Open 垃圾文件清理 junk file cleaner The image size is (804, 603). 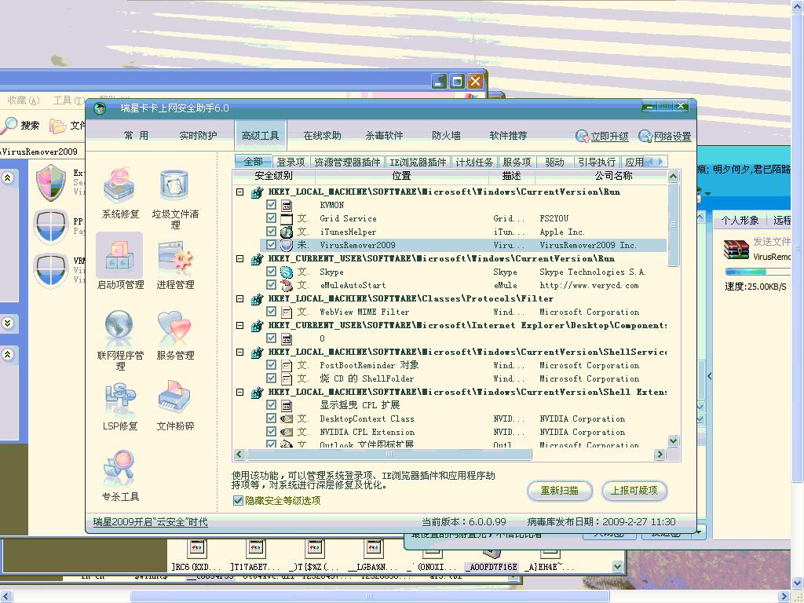point(175,199)
